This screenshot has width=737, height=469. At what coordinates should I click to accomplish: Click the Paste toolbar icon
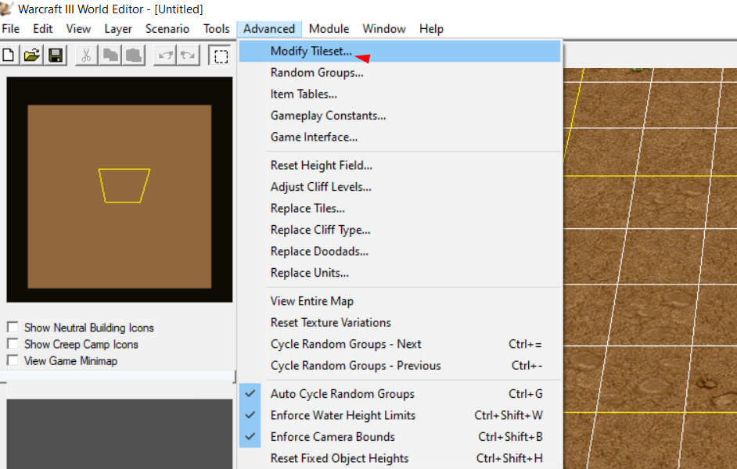pos(134,55)
